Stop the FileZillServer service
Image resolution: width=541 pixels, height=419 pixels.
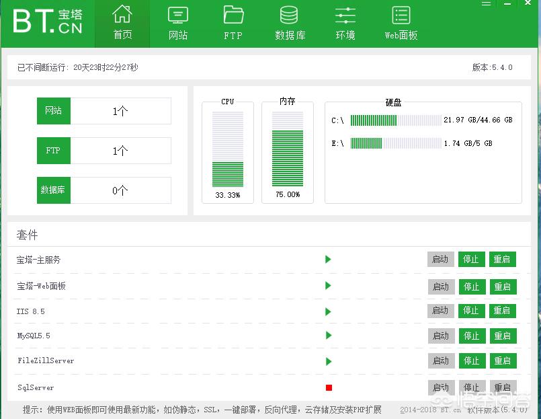point(472,360)
